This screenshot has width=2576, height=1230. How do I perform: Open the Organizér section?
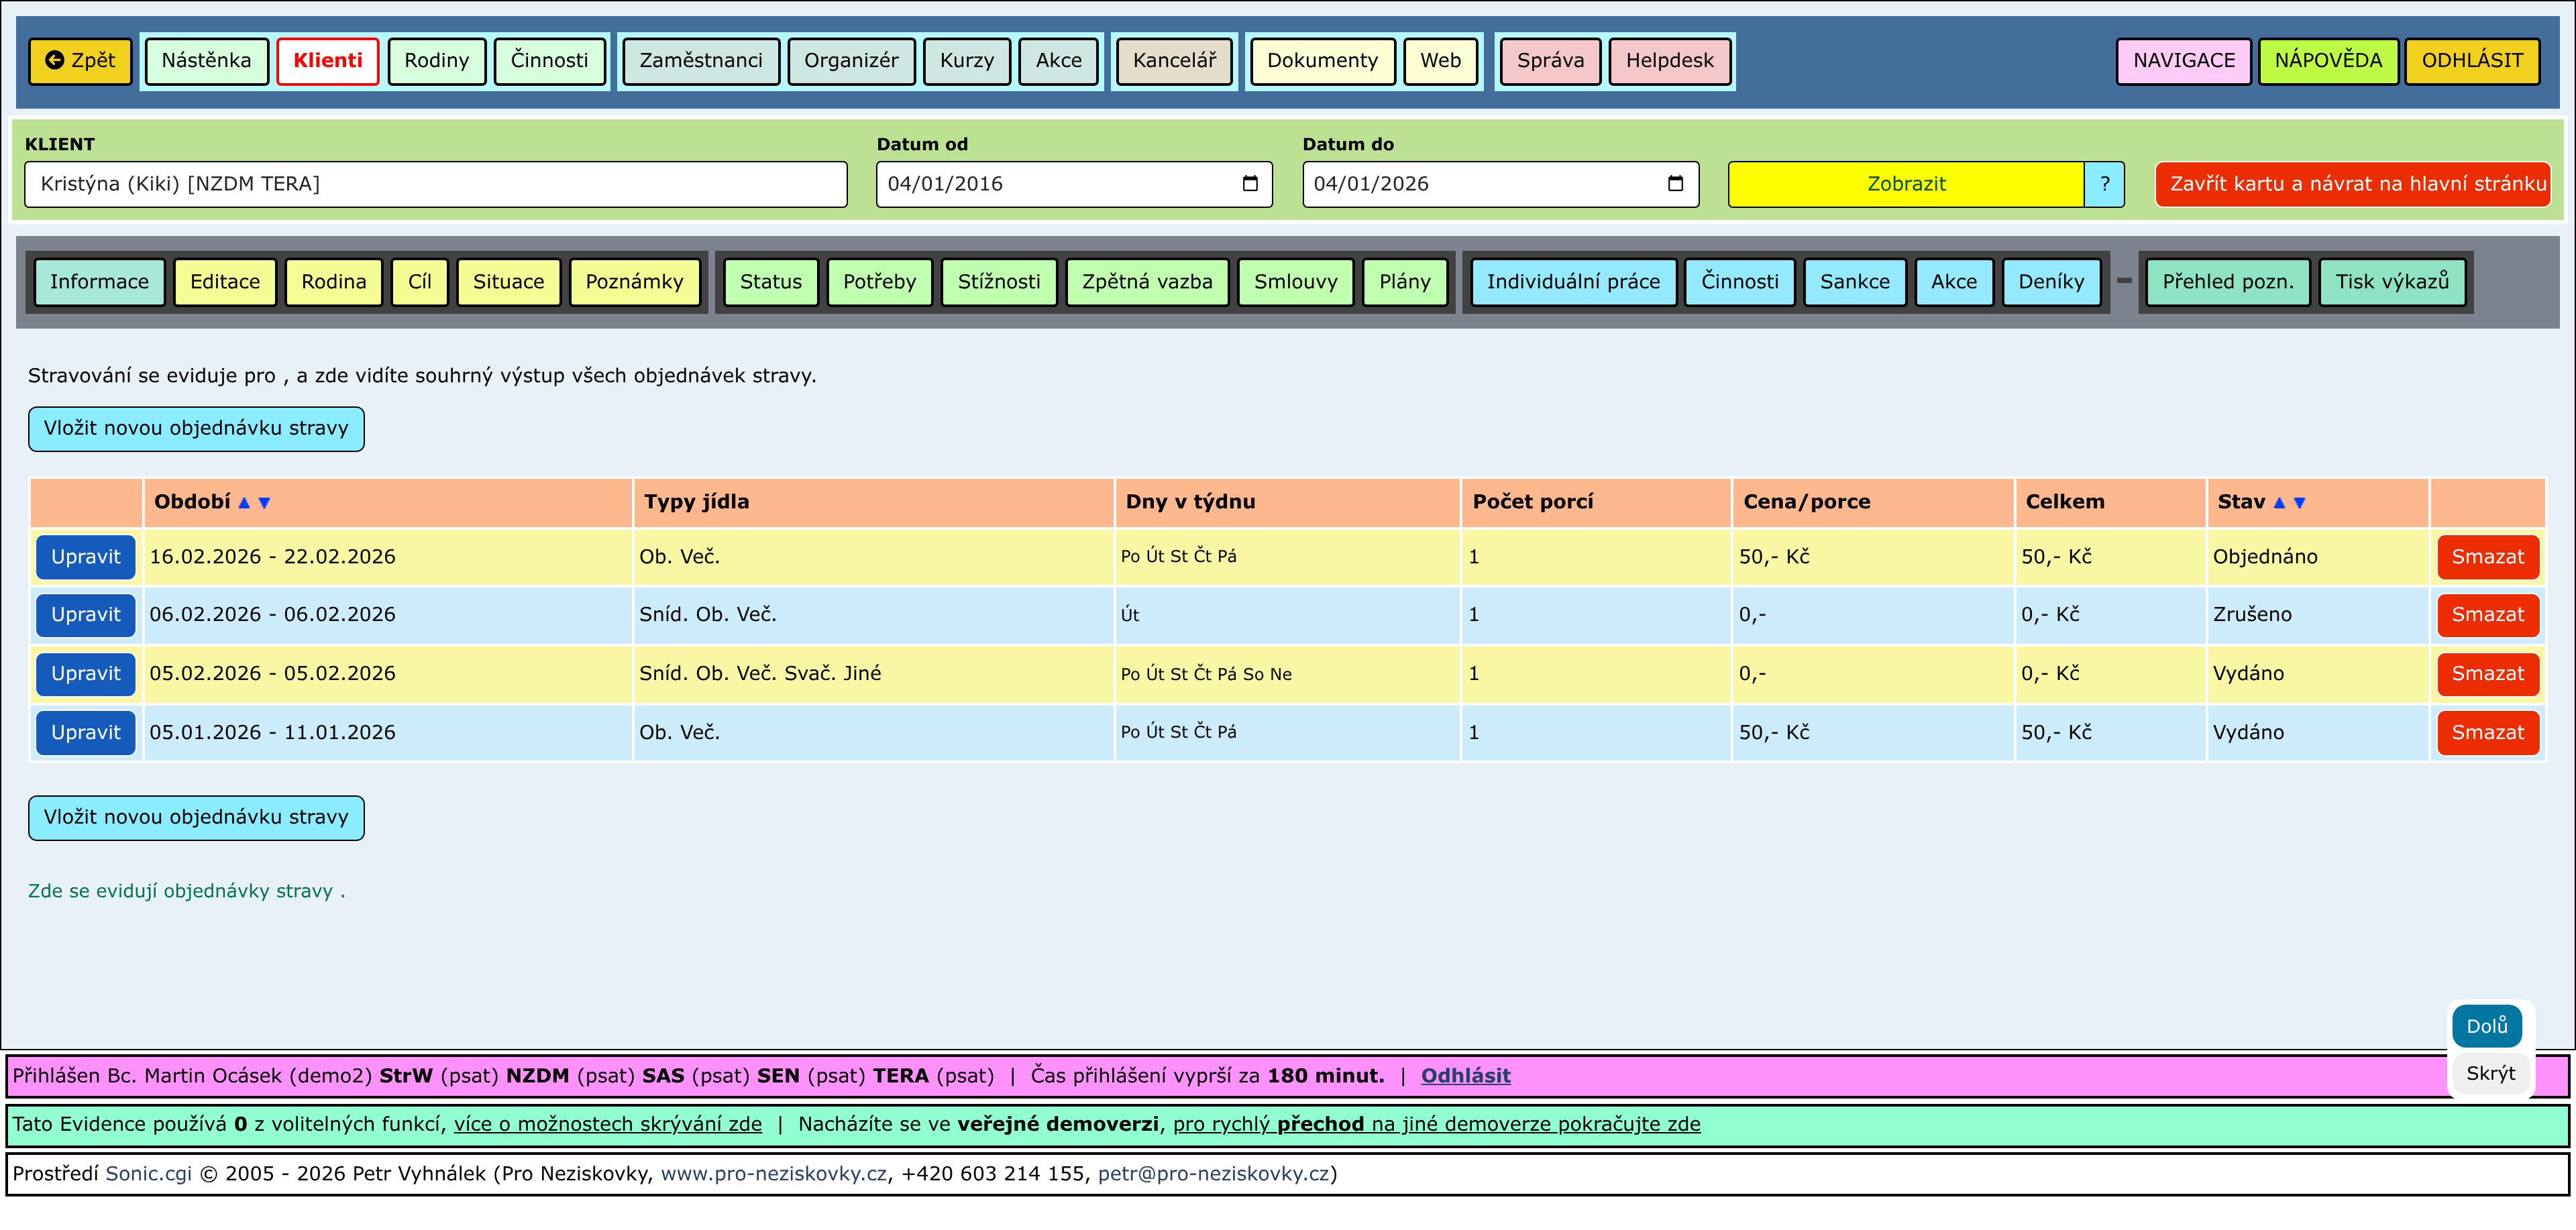[x=852, y=61]
